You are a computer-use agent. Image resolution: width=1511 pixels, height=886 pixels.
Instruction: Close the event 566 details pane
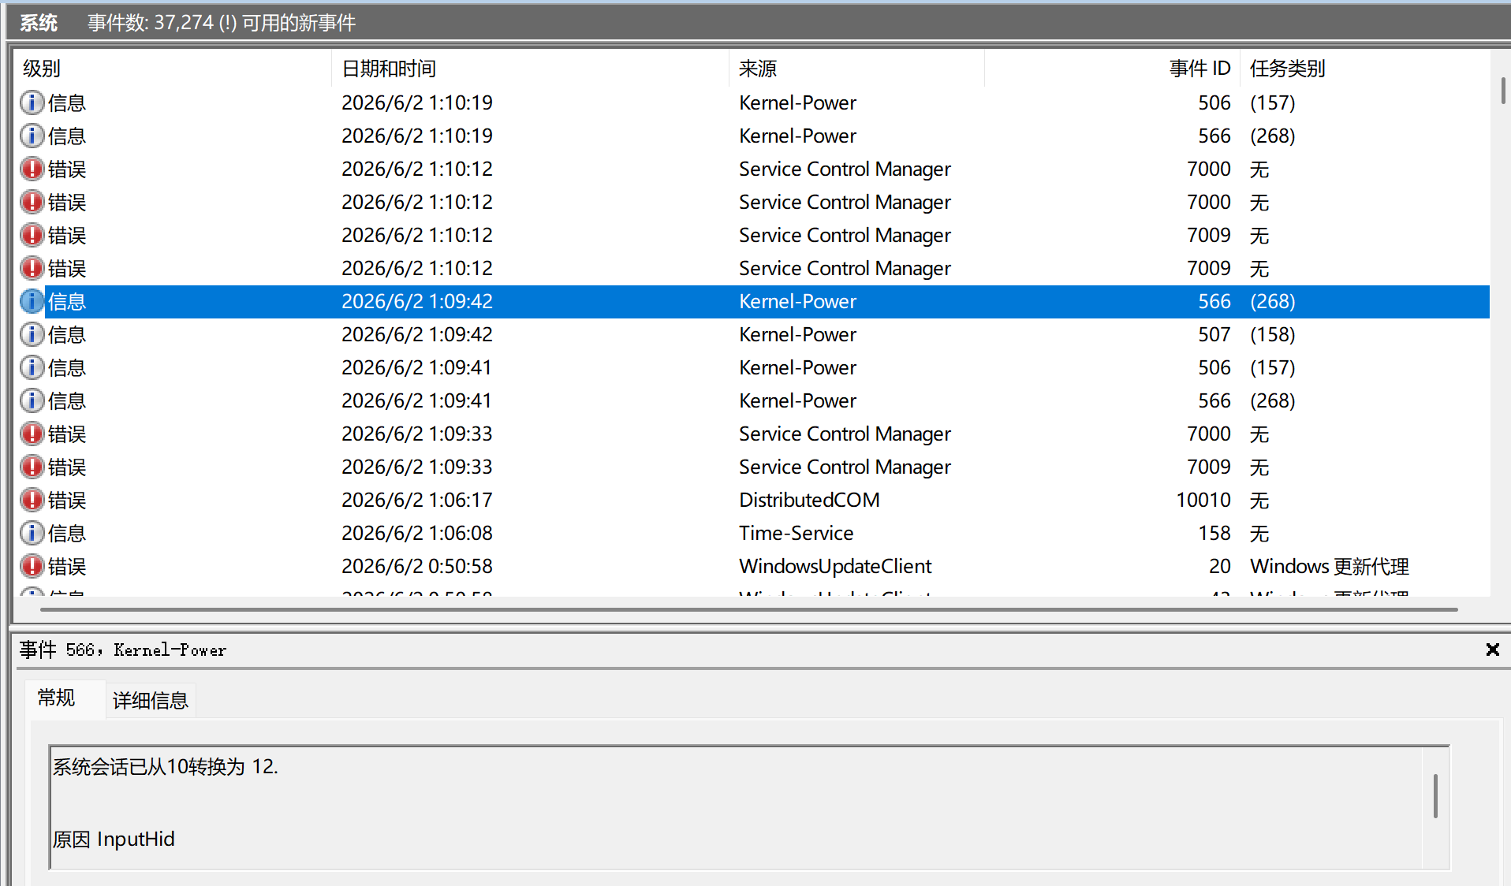tap(1492, 650)
